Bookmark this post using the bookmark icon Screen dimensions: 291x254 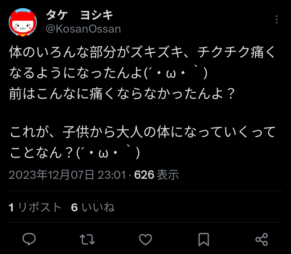tap(204, 239)
